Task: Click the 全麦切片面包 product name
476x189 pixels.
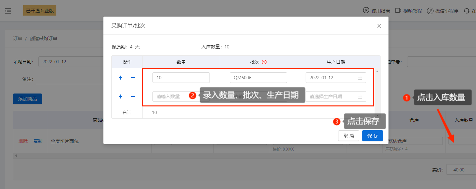Action: pos(65,141)
